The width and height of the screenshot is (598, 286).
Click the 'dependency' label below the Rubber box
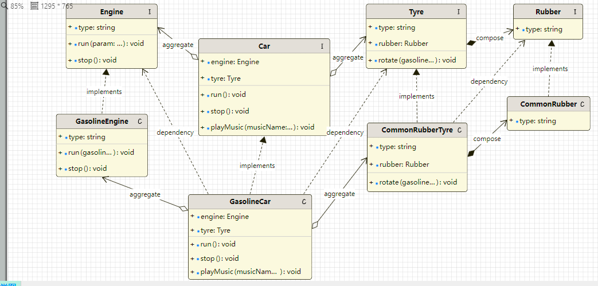pyautogui.click(x=488, y=81)
